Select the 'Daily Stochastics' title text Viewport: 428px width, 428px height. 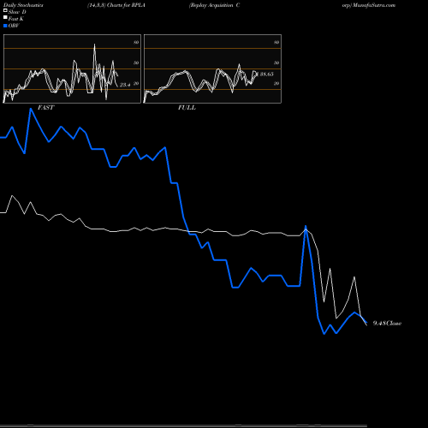point(23,5)
